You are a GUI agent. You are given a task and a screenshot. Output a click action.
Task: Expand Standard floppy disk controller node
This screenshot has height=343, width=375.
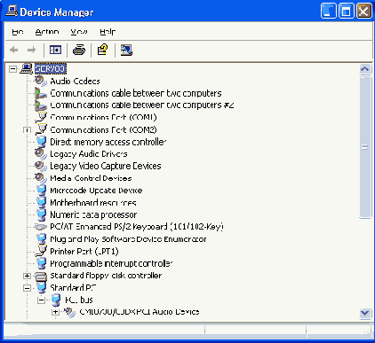pyautogui.click(x=27, y=276)
